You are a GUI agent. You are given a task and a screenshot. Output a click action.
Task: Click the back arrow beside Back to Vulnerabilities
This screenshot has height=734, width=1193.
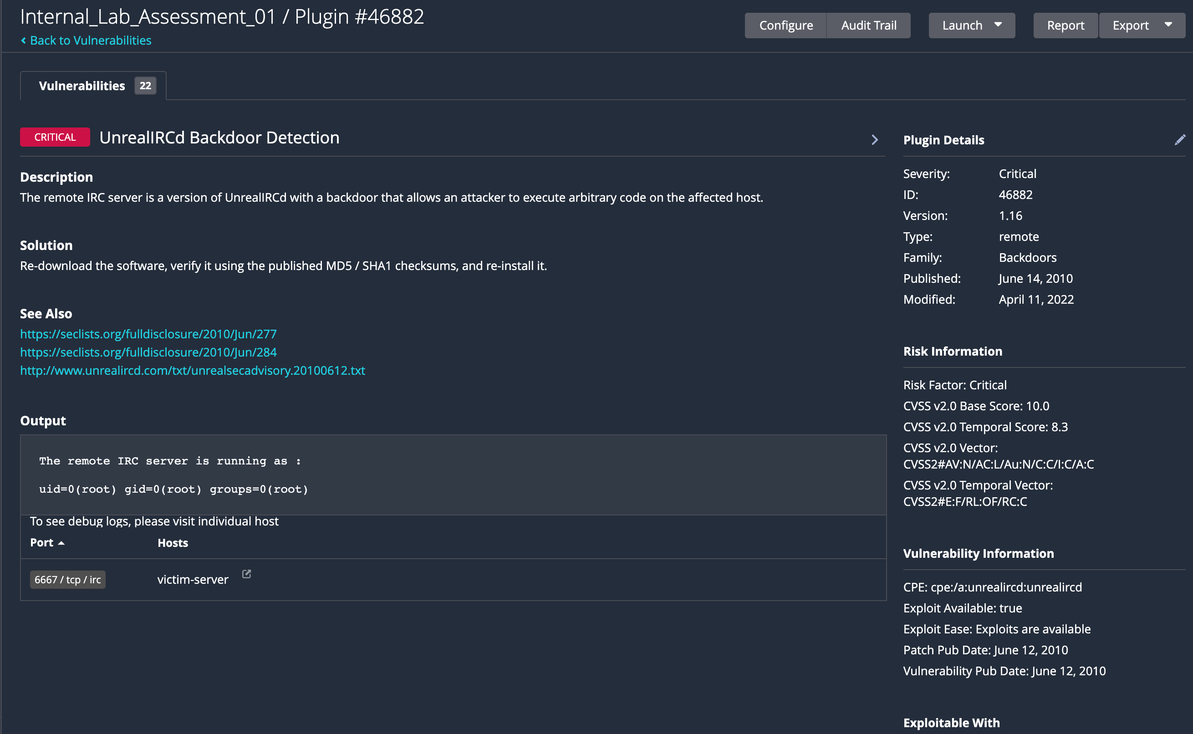[23, 41]
